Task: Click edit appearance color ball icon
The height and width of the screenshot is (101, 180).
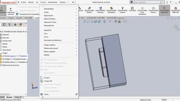Action: pyautogui.click(x=116, y=21)
